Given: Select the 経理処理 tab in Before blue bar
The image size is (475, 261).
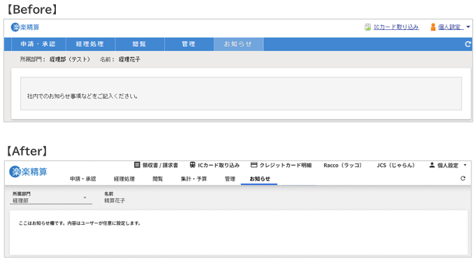Looking at the screenshot, I should click(90, 44).
